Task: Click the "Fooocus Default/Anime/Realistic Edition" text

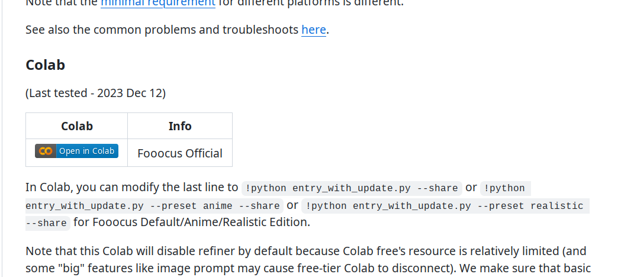Action: click(x=200, y=223)
